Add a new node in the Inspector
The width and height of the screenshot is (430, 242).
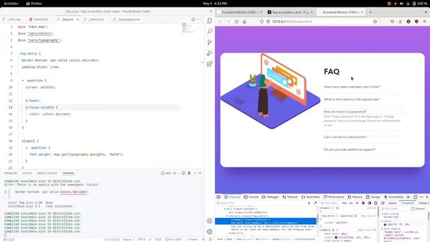pos(309,203)
